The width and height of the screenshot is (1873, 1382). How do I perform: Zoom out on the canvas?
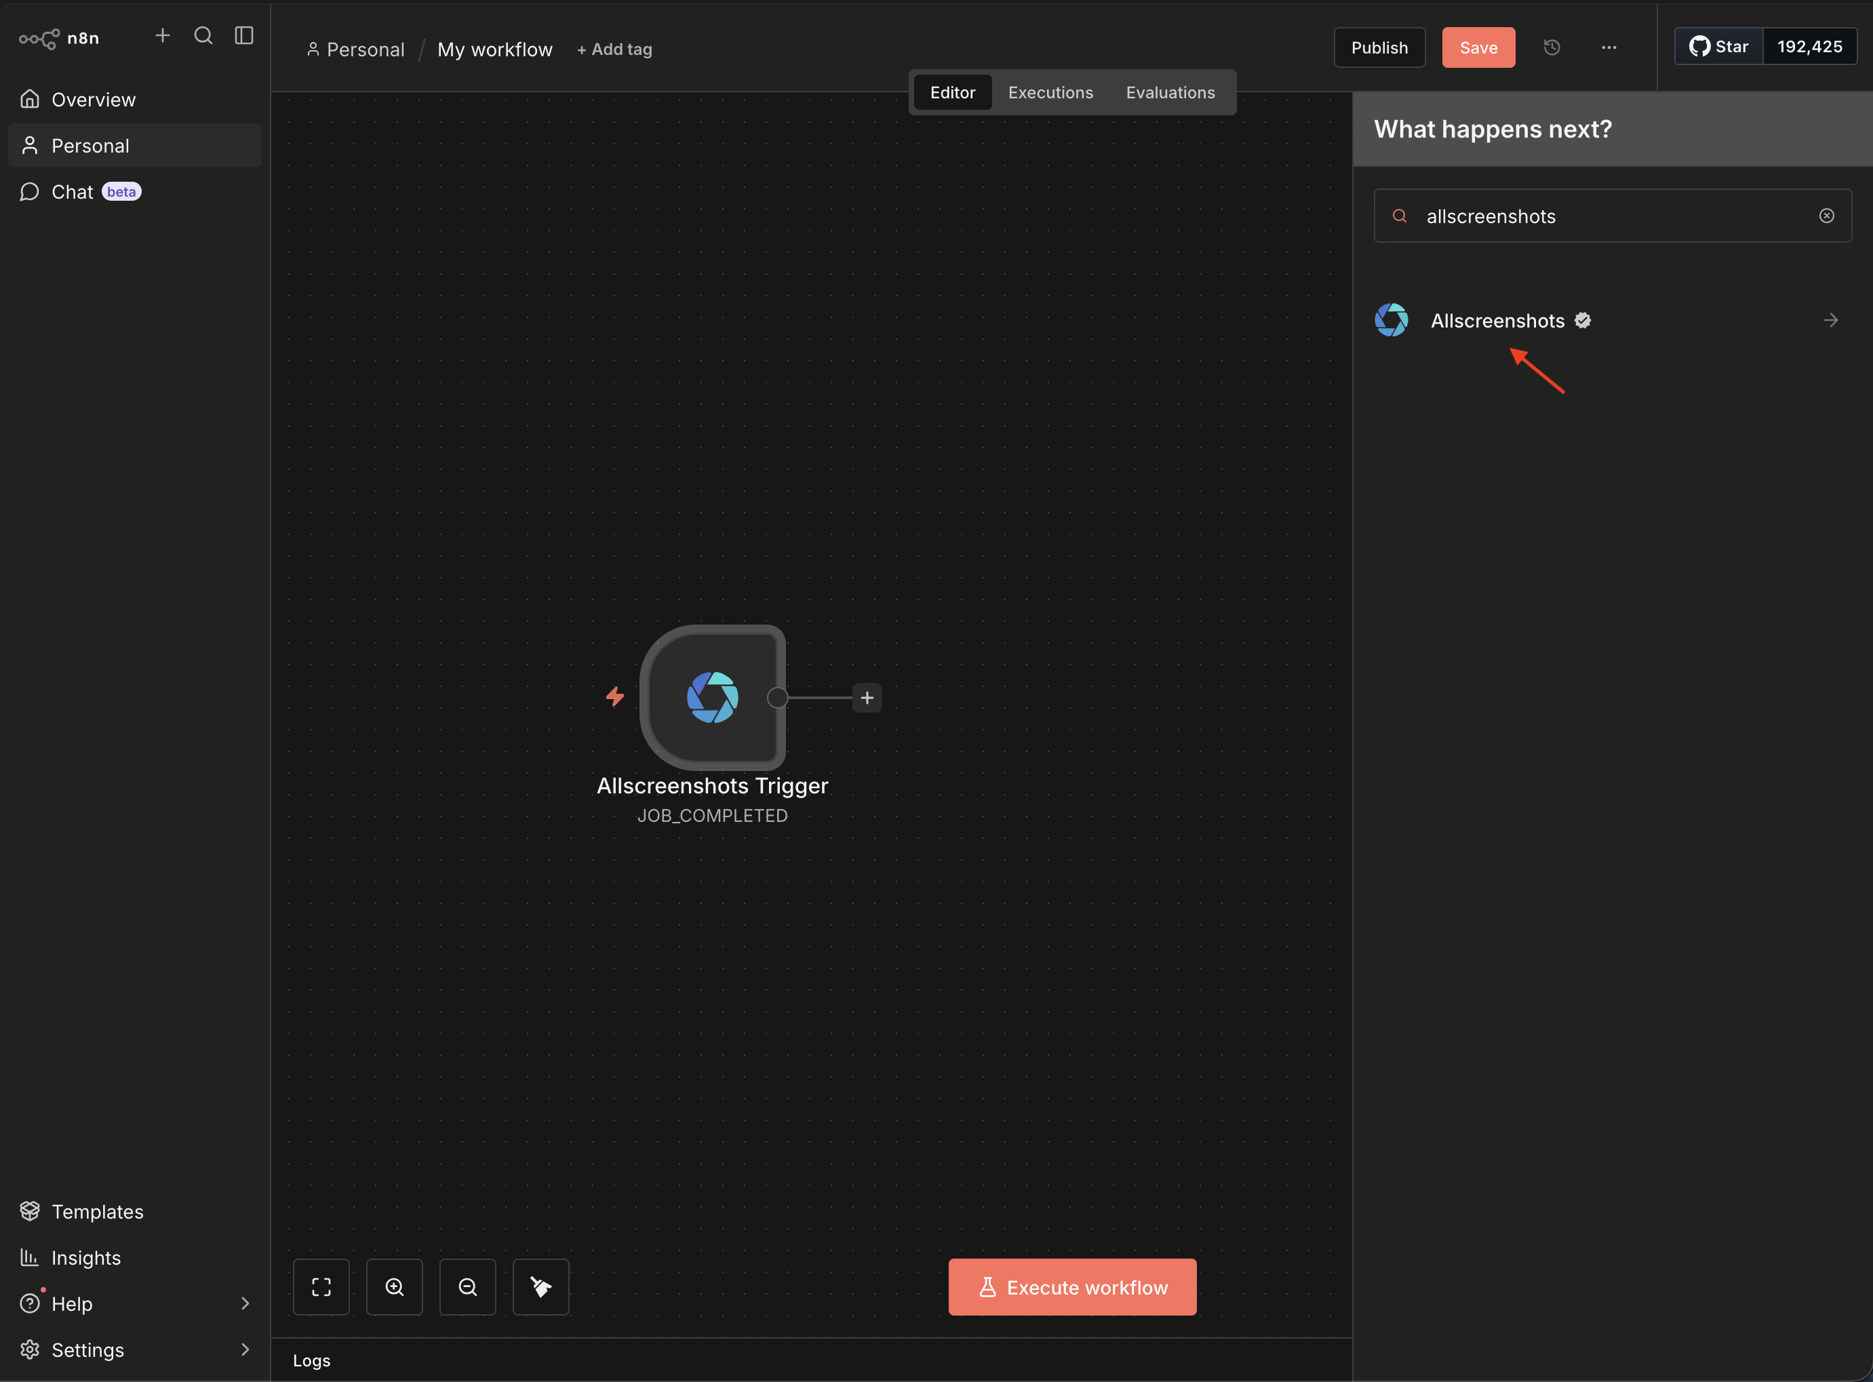click(x=468, y=1286)
